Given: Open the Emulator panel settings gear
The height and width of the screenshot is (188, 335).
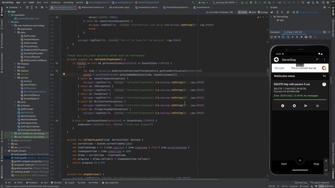Looking at the screenshot, I should (x=325, y=32).
